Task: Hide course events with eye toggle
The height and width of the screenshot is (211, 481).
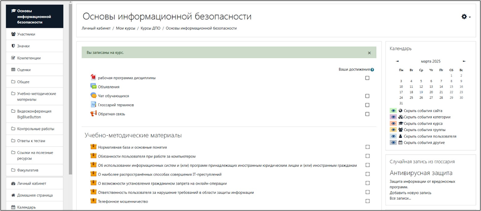Action: pos(393,124)
